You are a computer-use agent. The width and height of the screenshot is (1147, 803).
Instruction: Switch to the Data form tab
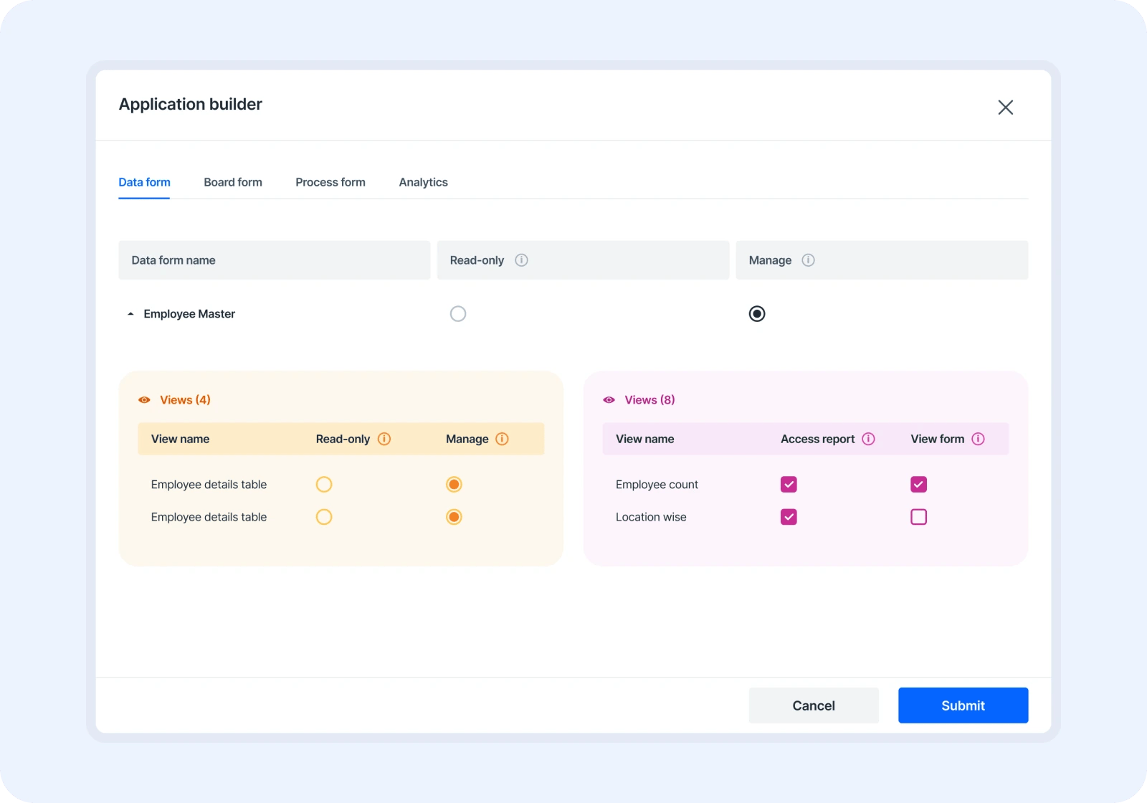point(144,182)
